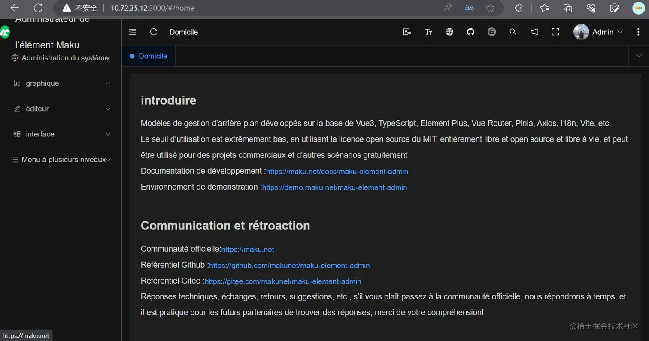Expand the Administration du système menu
649x341 pixels.
[x=61, y=58]
